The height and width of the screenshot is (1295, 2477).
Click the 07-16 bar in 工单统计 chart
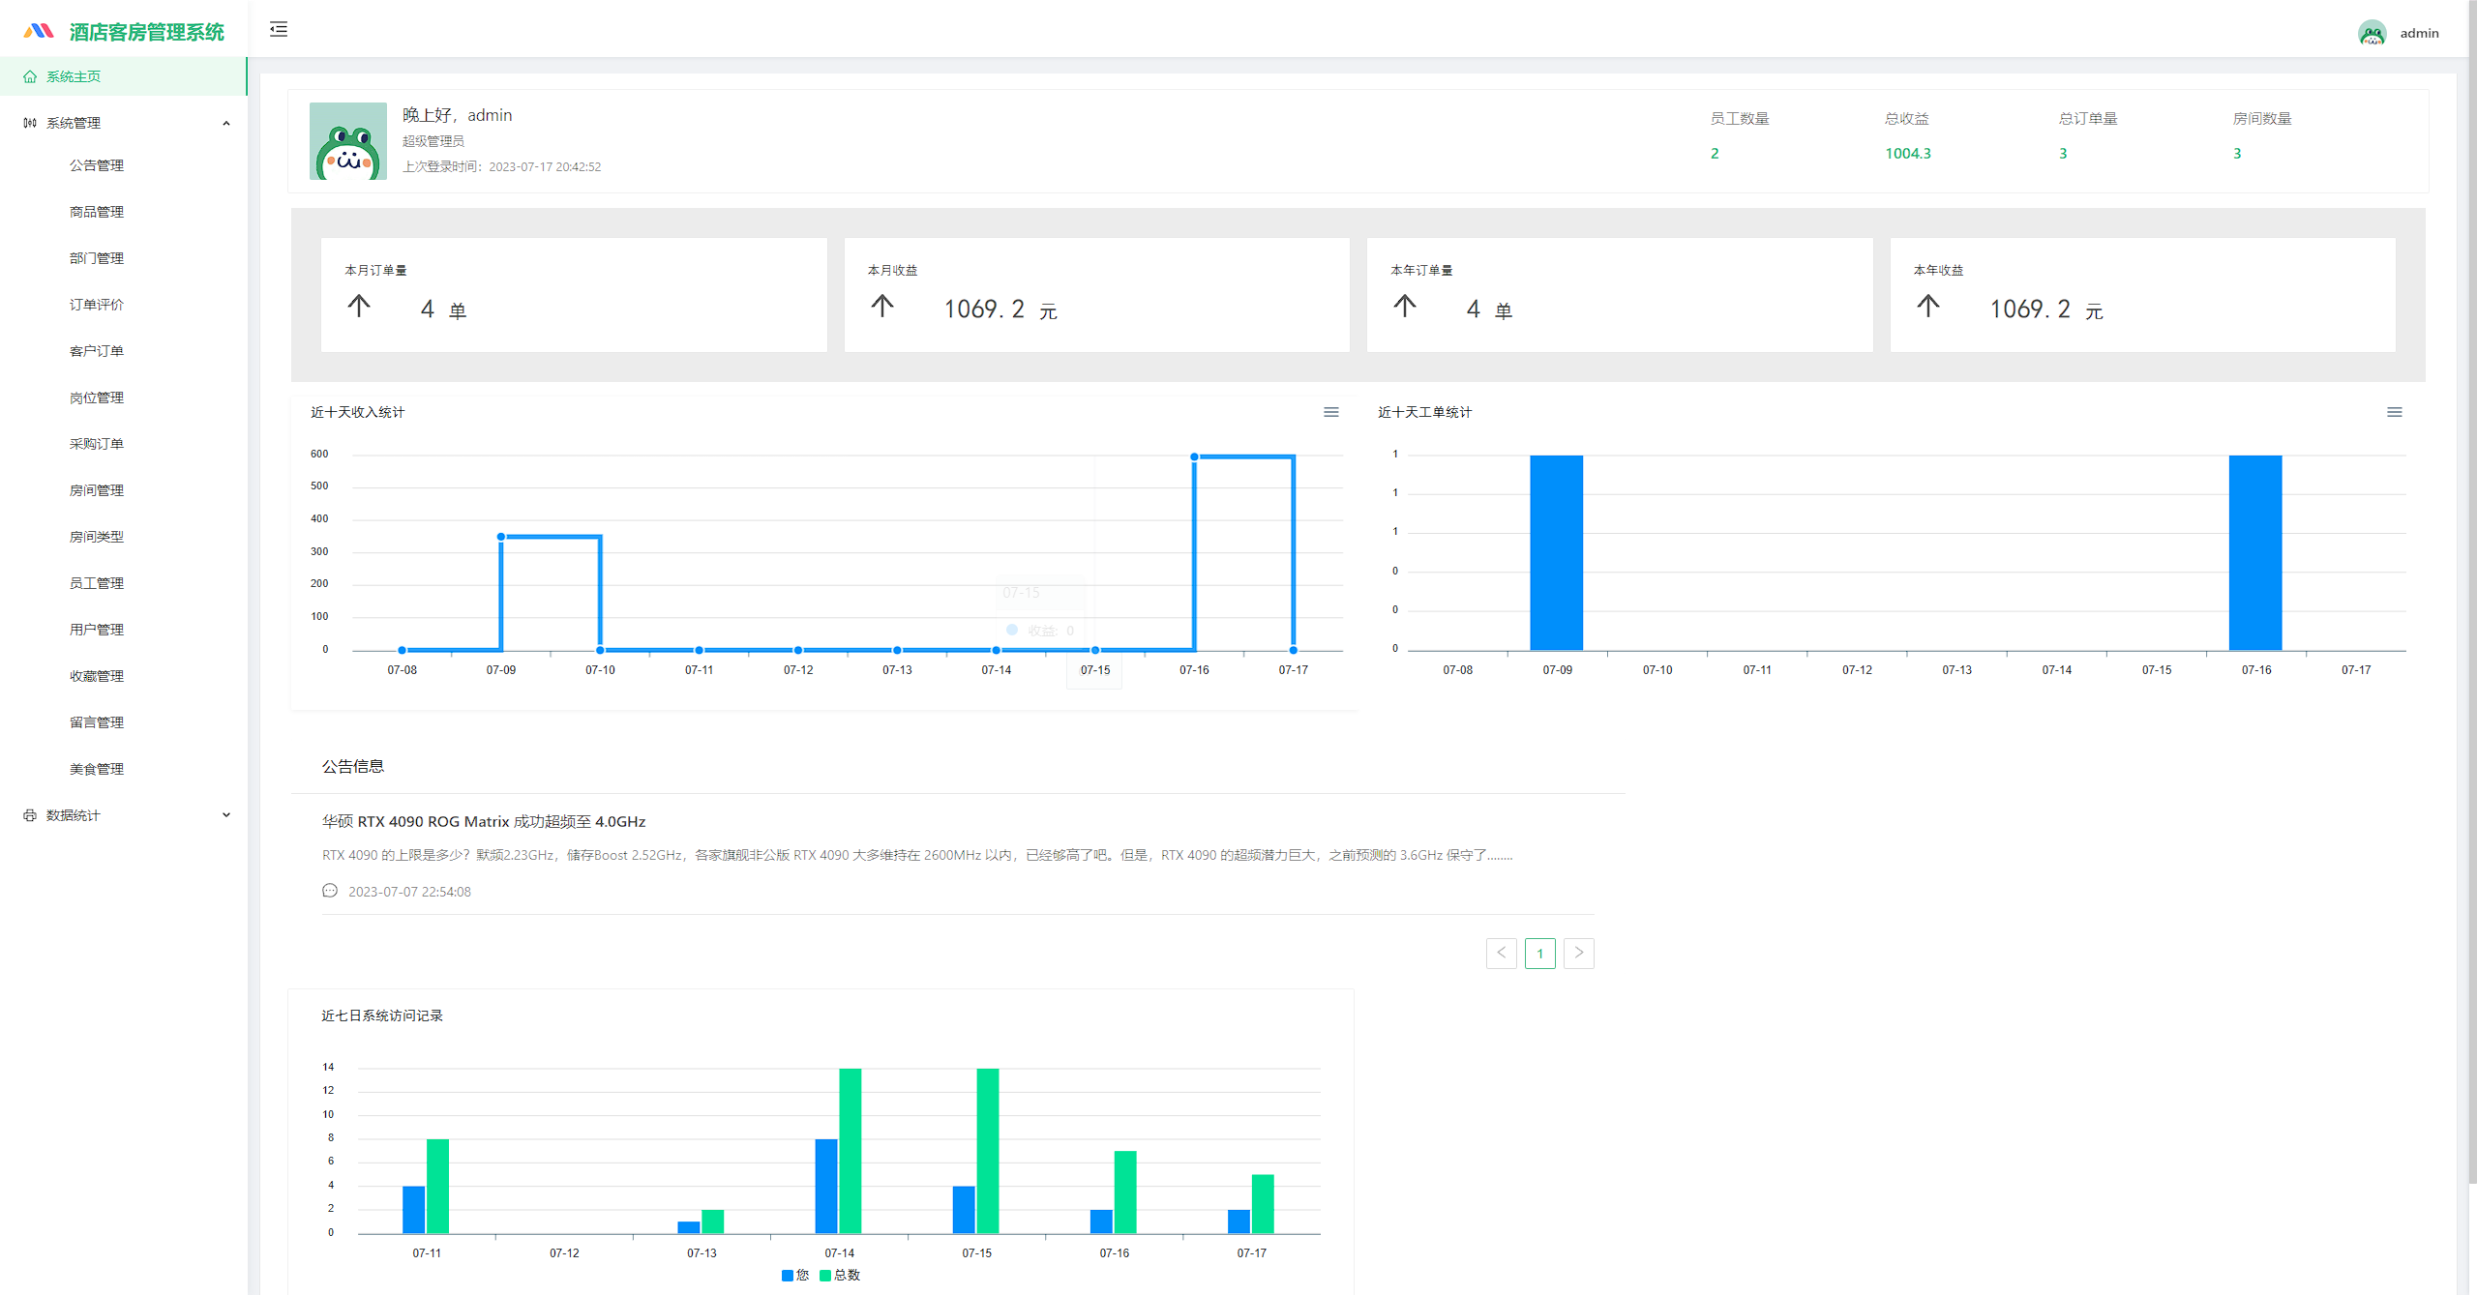(2255, 552)
